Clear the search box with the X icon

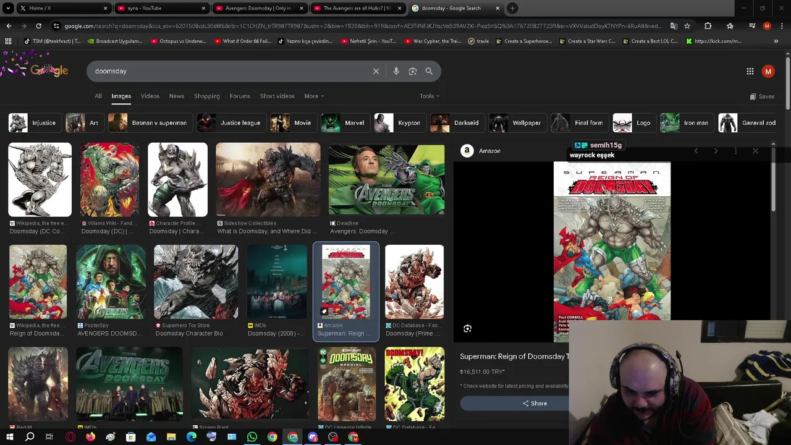[x=376, y=71]
